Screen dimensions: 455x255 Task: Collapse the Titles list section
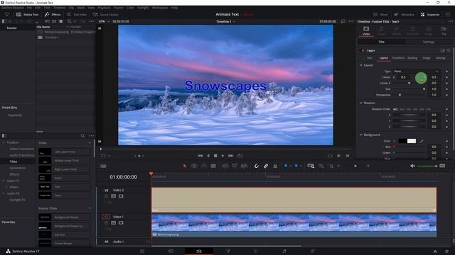coord(90,143)
